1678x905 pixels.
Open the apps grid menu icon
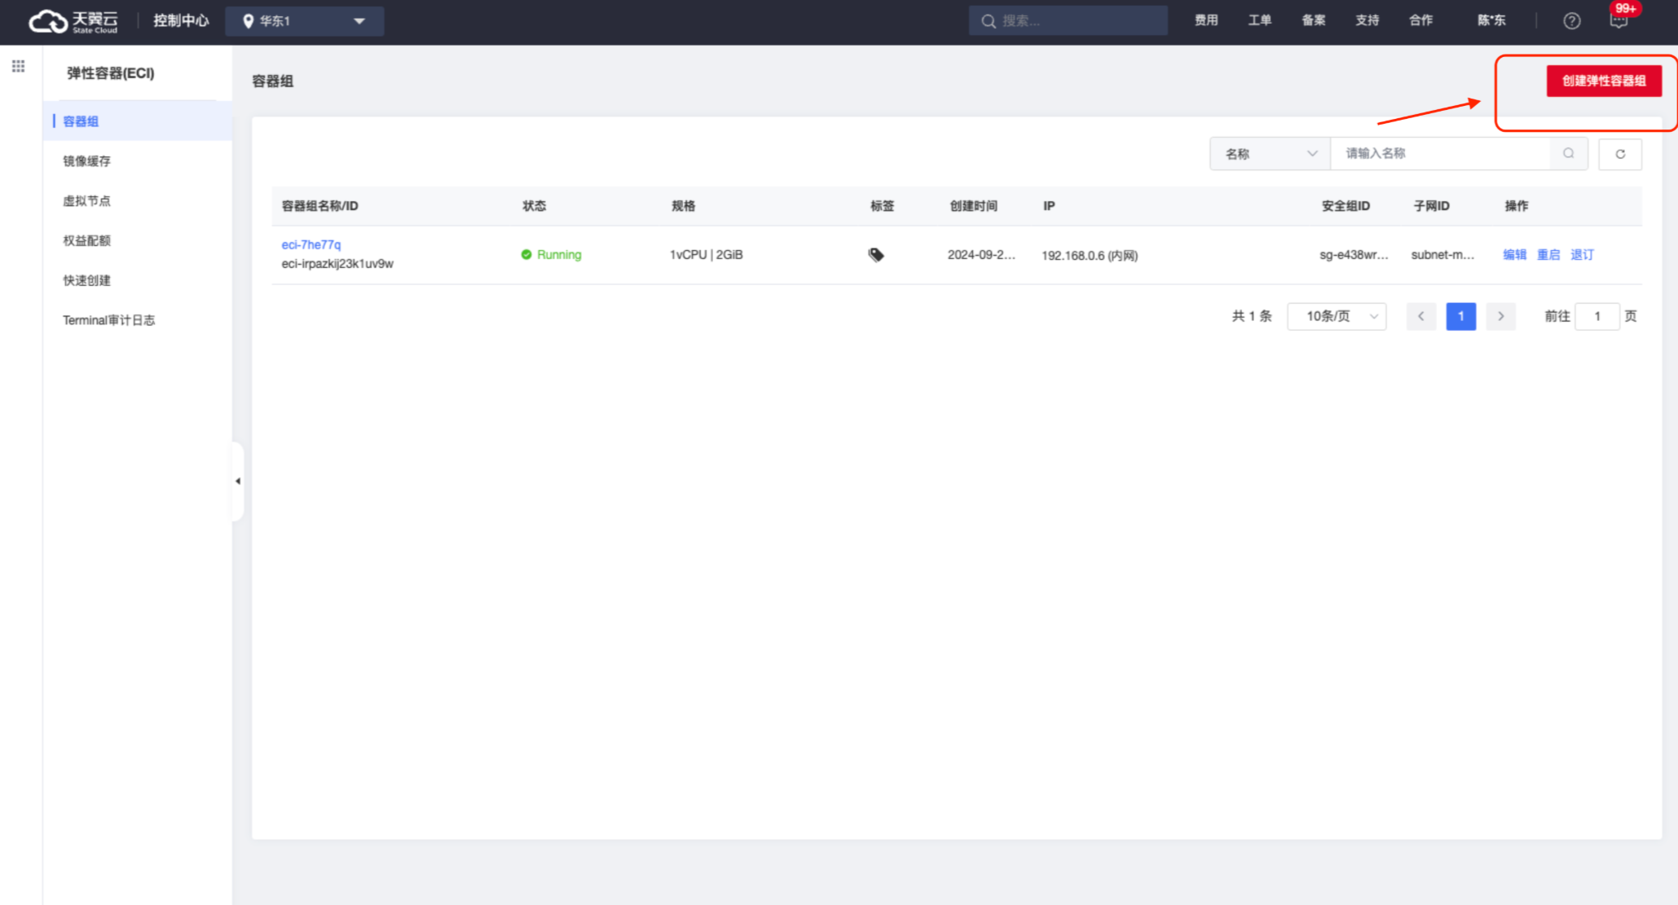pos(18,66)
